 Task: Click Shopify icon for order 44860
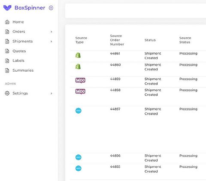click(x=78, y=66)
